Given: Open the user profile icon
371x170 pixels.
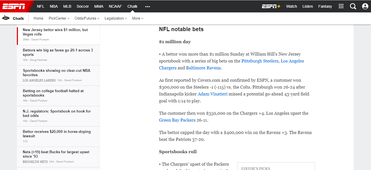Looking at the screenshot, I should click(x=365, y=6).
